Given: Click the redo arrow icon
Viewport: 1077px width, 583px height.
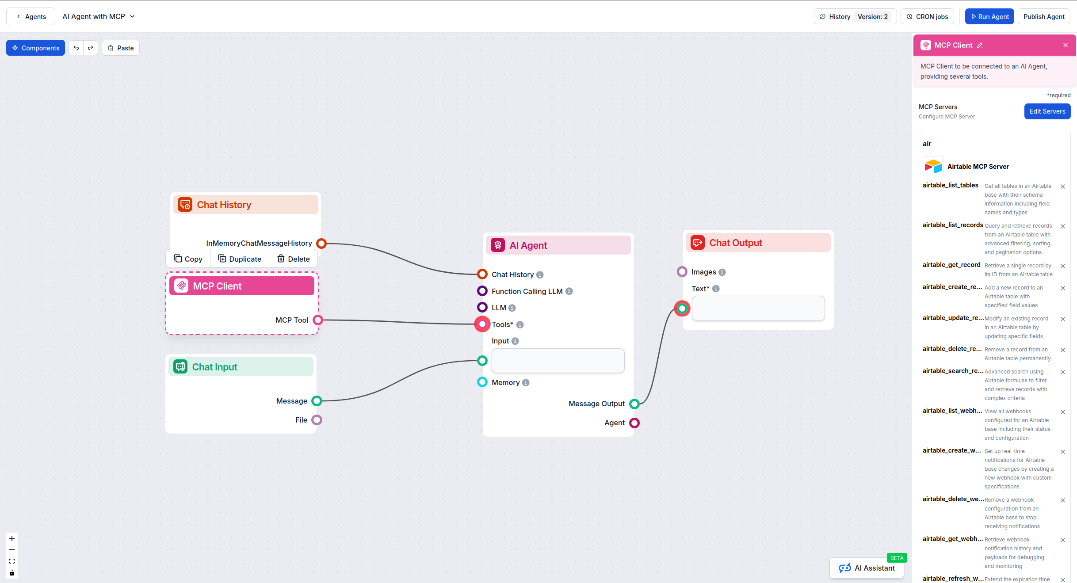Looking at the screenshot, I should pos(91,47).
